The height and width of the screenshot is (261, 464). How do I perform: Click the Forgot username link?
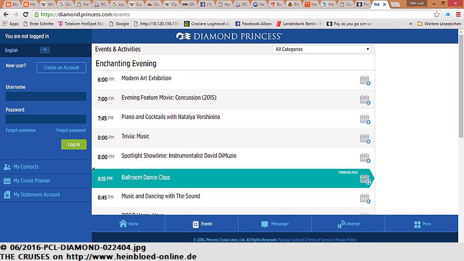tap(20, 130)
